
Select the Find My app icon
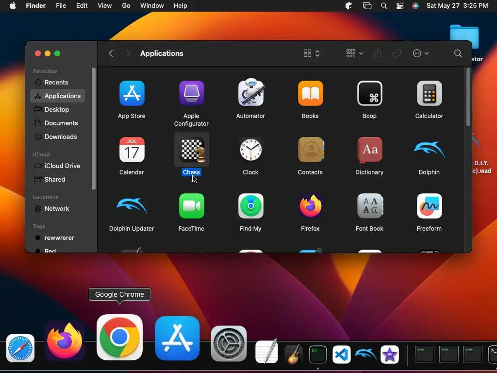[x=251, y=206]
